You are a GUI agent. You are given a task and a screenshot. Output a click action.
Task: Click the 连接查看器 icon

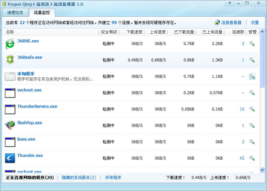pyautogui.click(x=217, y=23)
